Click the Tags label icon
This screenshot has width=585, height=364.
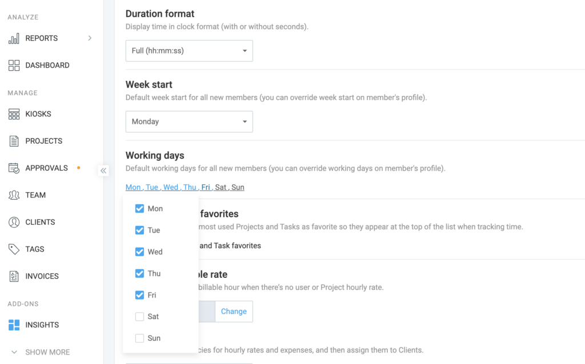click(x=14, y=249)
